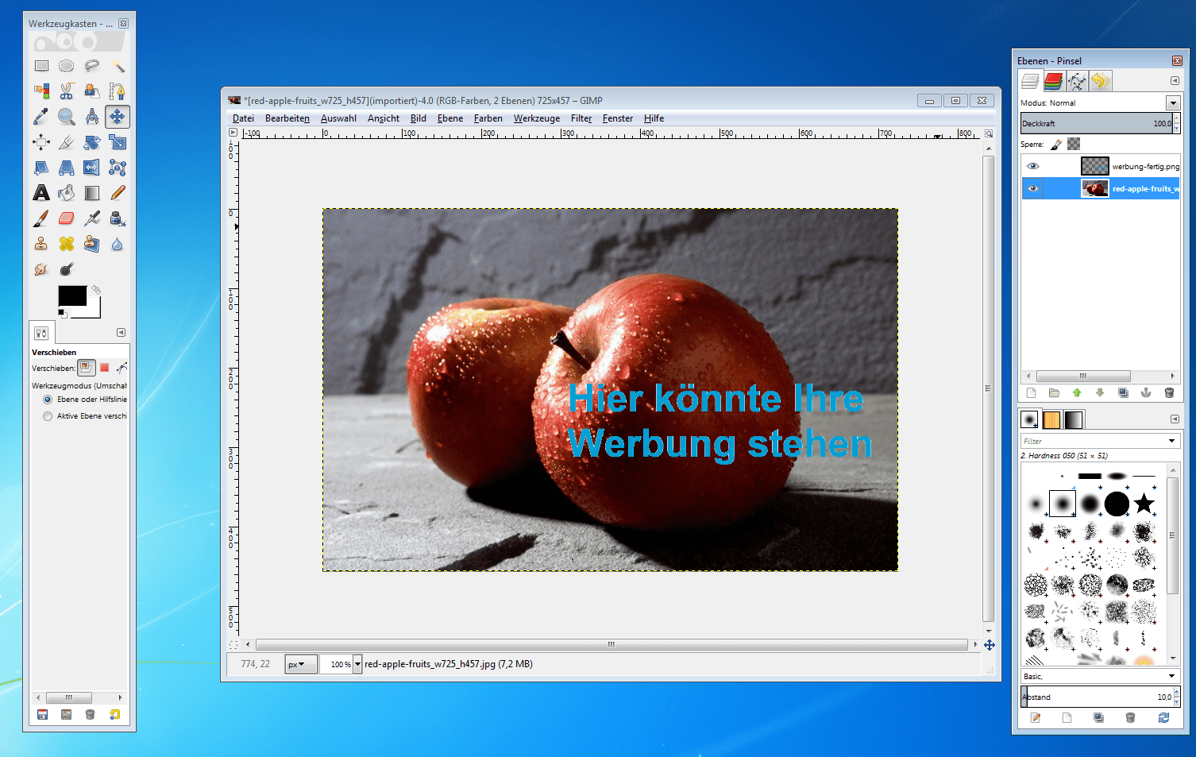Open the Modus blend mode dropdown
Screen dimensions: 1196x757
[x=1173, y=102]
